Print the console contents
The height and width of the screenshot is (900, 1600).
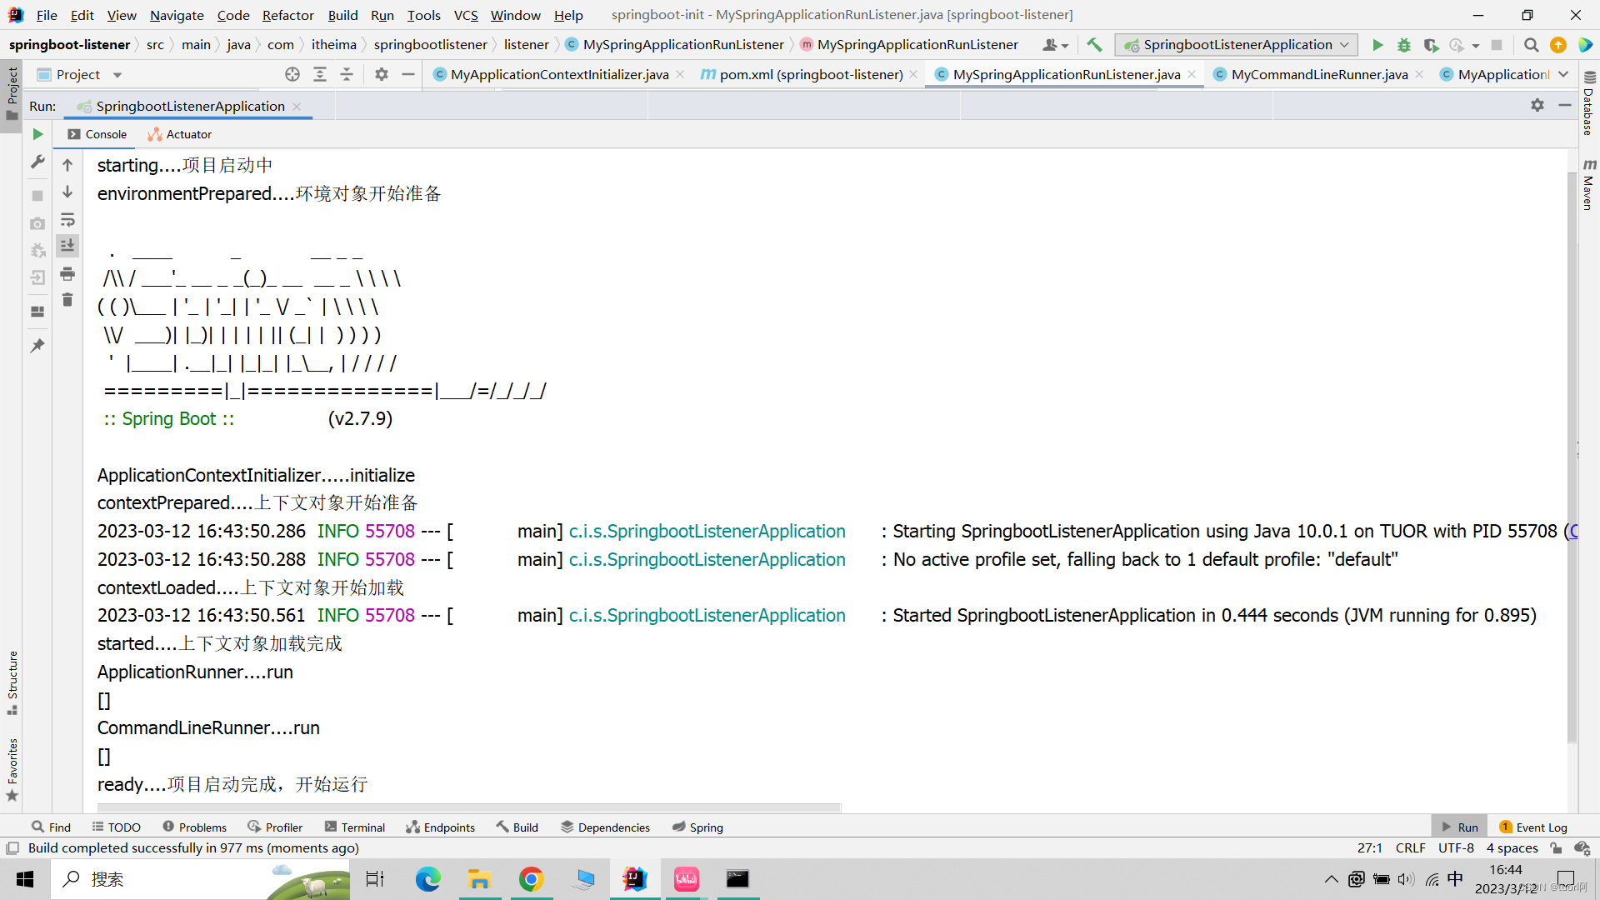[67, 273]
